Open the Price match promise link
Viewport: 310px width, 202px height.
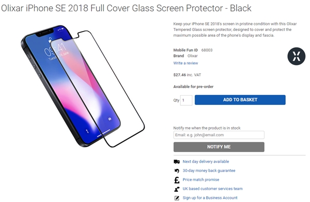200,180
